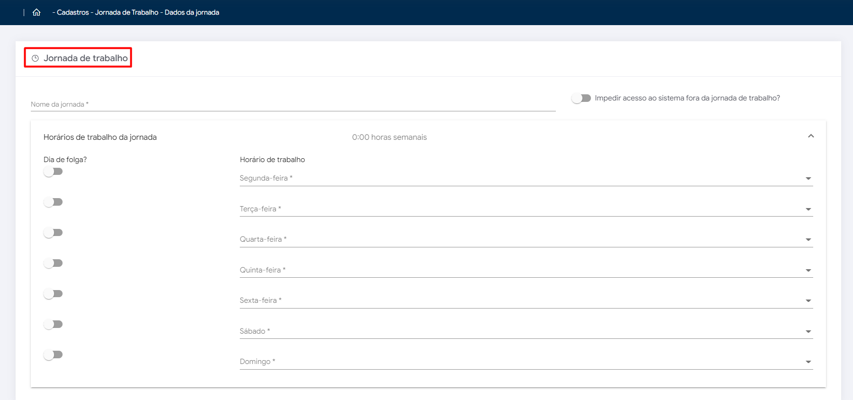Toggle day off for Segunda-feira
Viewport: 853px width, 400px height.
click(53, 172)
